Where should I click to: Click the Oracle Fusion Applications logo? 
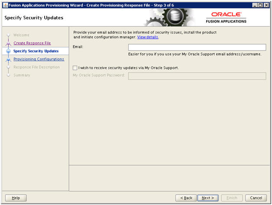click(226, 17)
